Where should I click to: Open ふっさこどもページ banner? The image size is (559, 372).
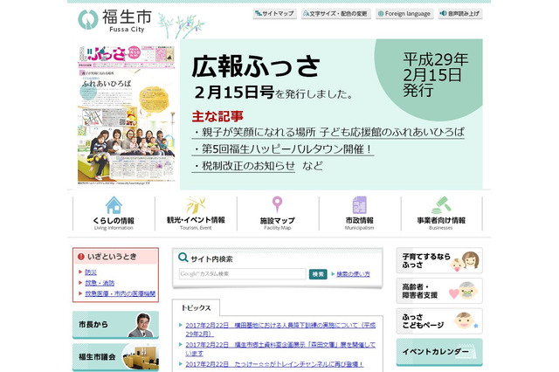tap(439, 321)
